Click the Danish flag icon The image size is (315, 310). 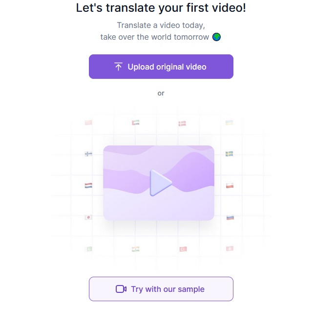coord(182,123)
